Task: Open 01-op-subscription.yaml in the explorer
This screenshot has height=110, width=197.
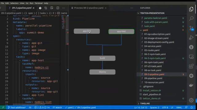Action: click(x=157, y=34)
